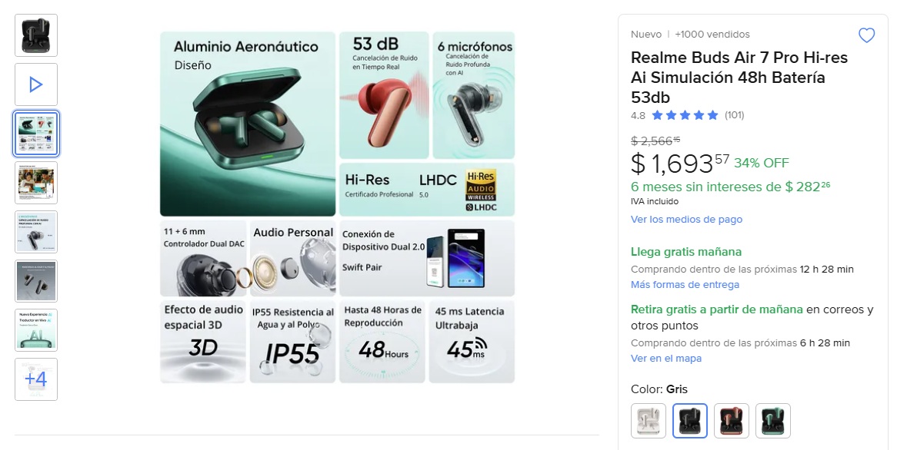Open 'Ver los medios de pago' link
The width and height of the screenshot is (897, 450).
686,220
